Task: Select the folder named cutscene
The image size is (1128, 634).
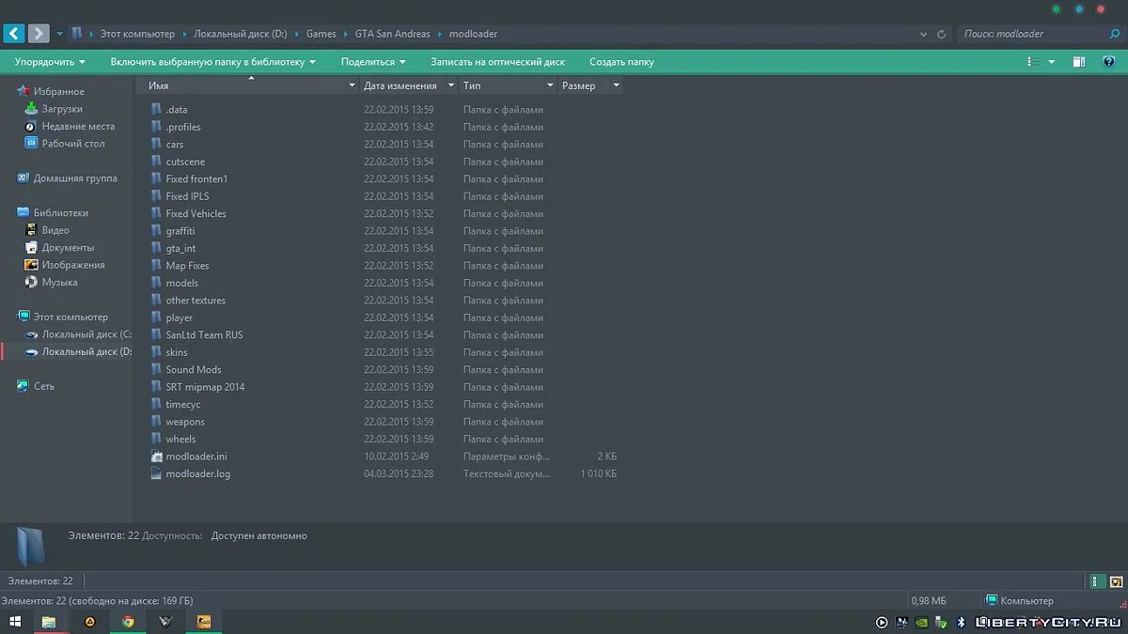Action: coord(185,162)
